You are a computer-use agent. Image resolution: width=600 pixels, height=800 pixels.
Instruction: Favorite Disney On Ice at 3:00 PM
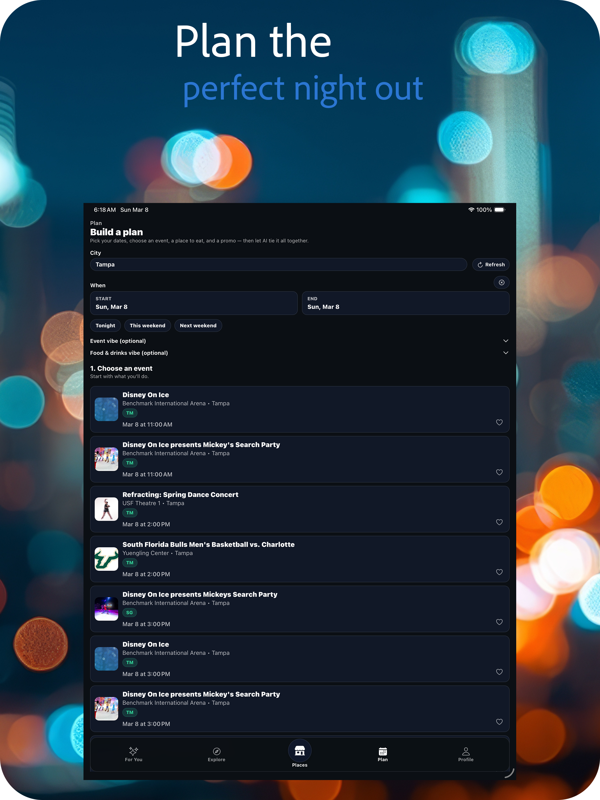tap(500, 672)
